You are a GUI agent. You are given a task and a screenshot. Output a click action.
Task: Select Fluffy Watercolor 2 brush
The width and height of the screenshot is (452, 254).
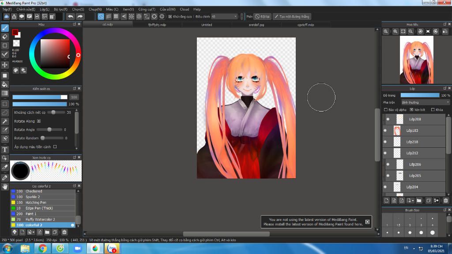(43, 220)
